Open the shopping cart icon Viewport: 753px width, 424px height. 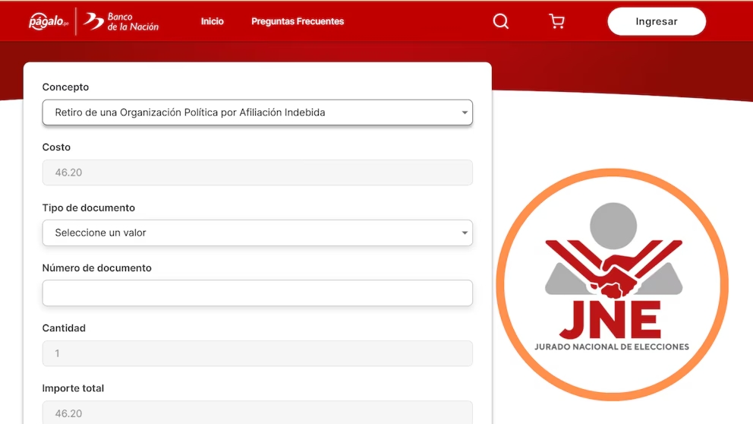click(x=557, y=21)
